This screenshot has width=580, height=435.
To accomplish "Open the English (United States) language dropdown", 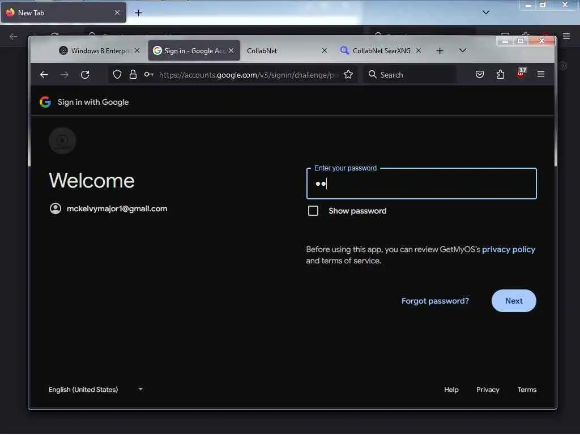I will [96, 390].
